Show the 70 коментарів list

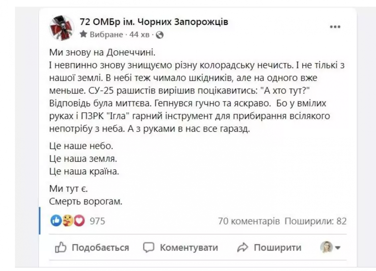pyautogui.click(x=249, y=221)
